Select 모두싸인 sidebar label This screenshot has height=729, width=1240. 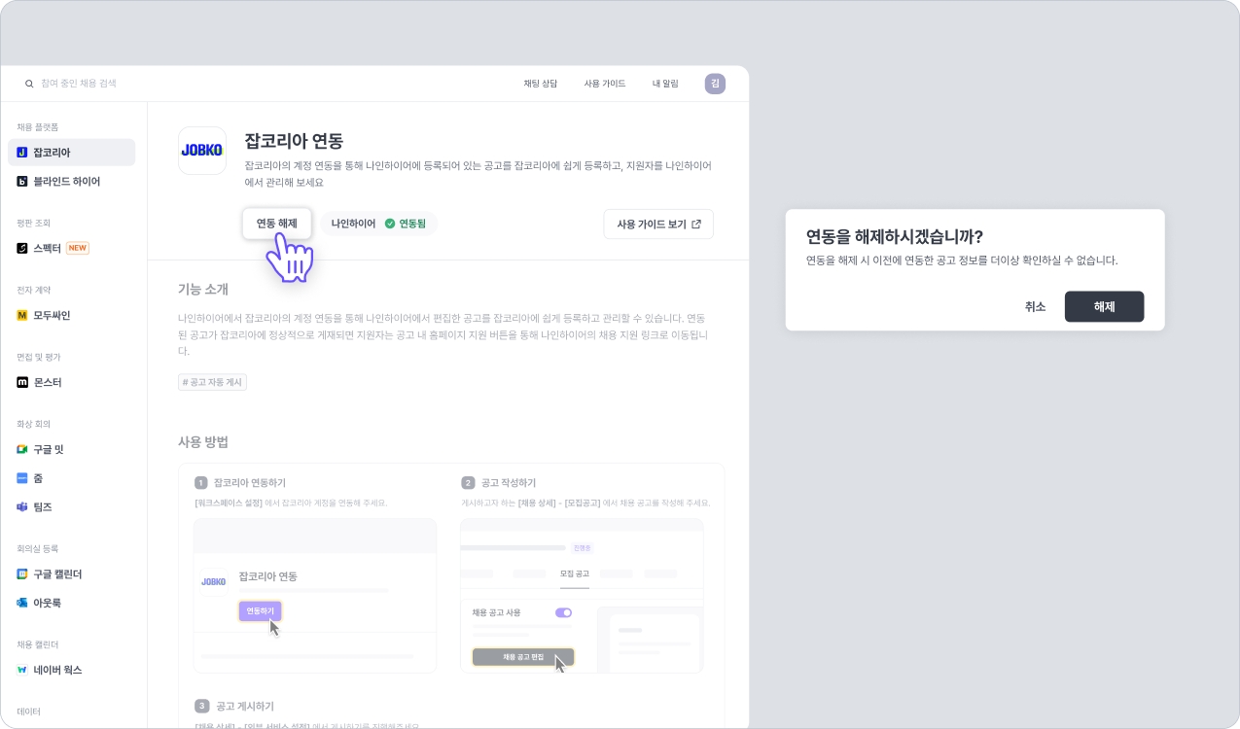(52, 316)
